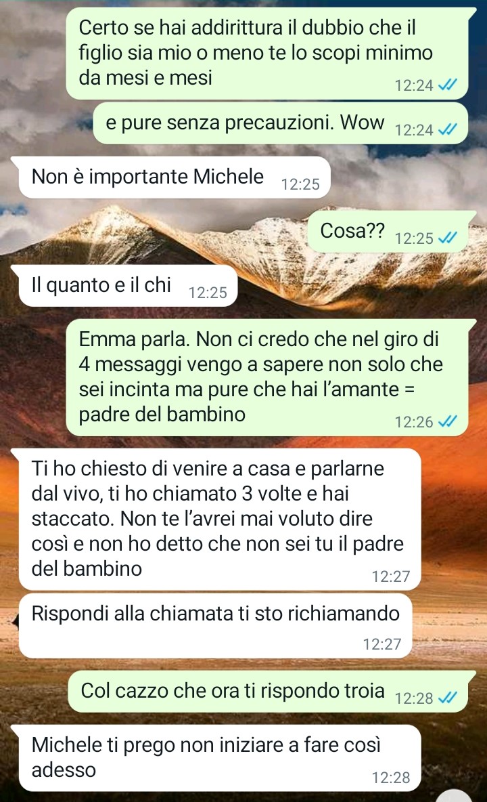
Task: Tap read ticks on 'Certo se hai addirittura' message
Action: click(x=448, y=85)
